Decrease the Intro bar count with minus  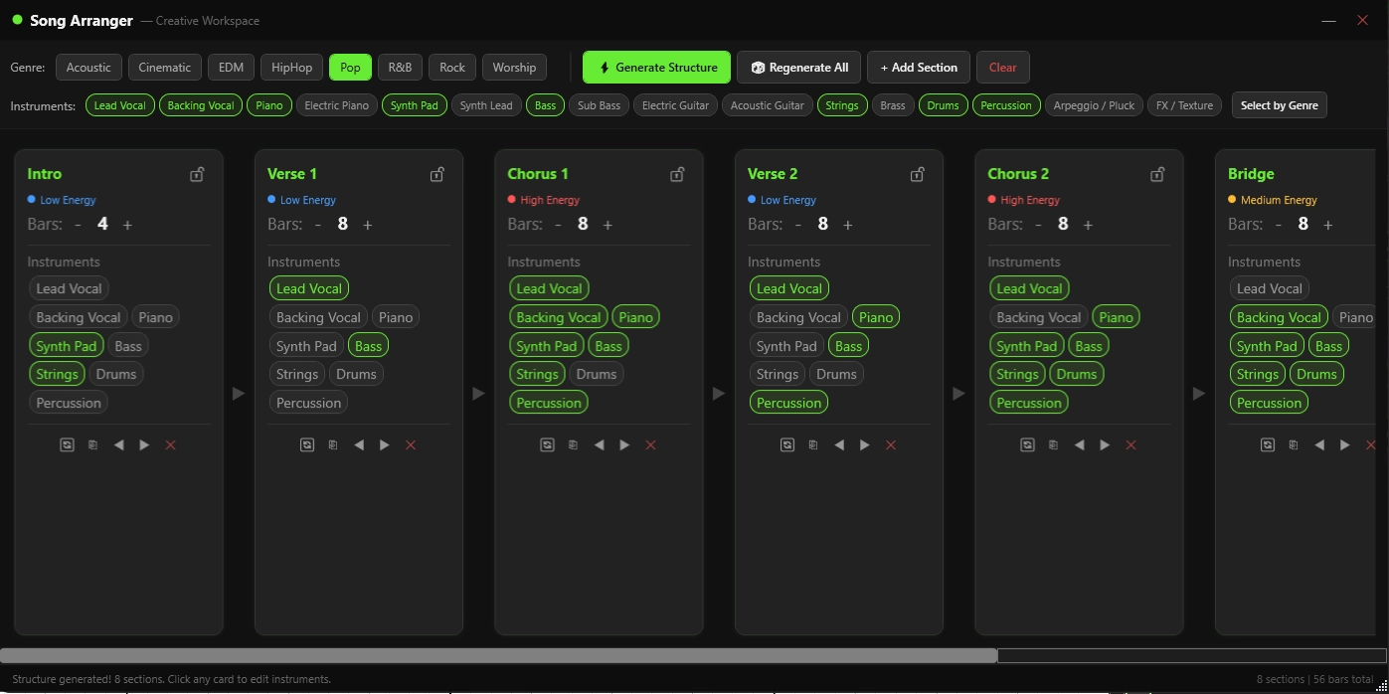point(78,225)
